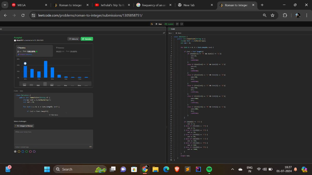Click the copy link icon above submission panel
Viewport: 312px width, 175px height.
tap(164, 33)
